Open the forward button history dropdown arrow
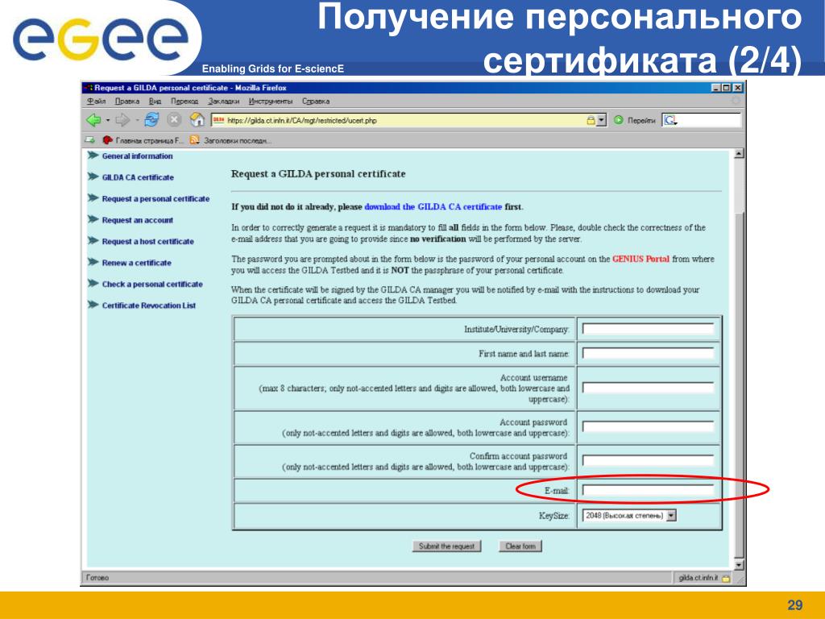The image size is (825, 619). [136, 120]
